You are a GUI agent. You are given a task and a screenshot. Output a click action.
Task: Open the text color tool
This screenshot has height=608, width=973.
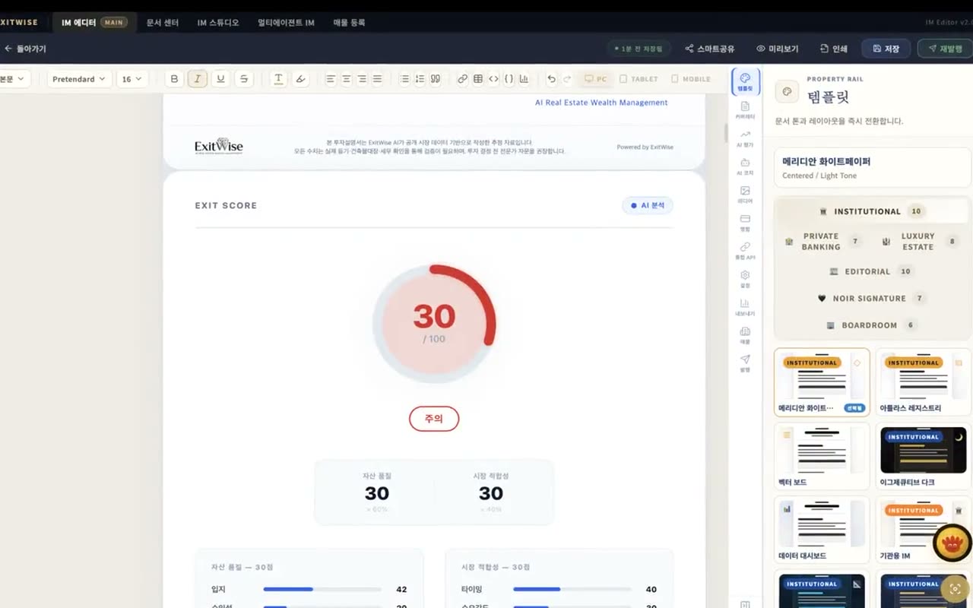point(278,79)
